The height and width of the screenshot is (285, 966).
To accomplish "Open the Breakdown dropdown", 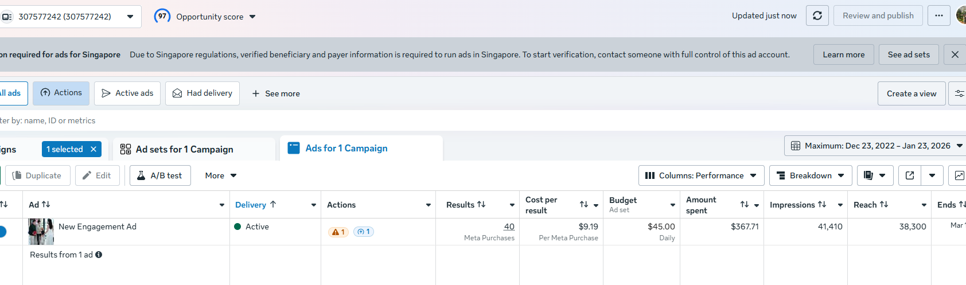I will pyautogui.click(x=810, y=175).
